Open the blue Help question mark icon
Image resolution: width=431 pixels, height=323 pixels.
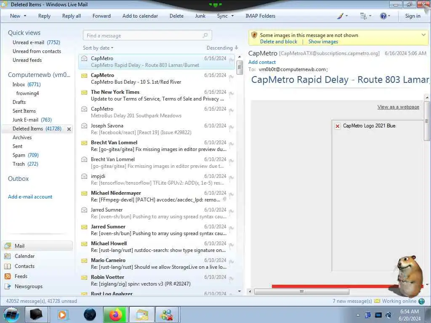coord(383,16)
